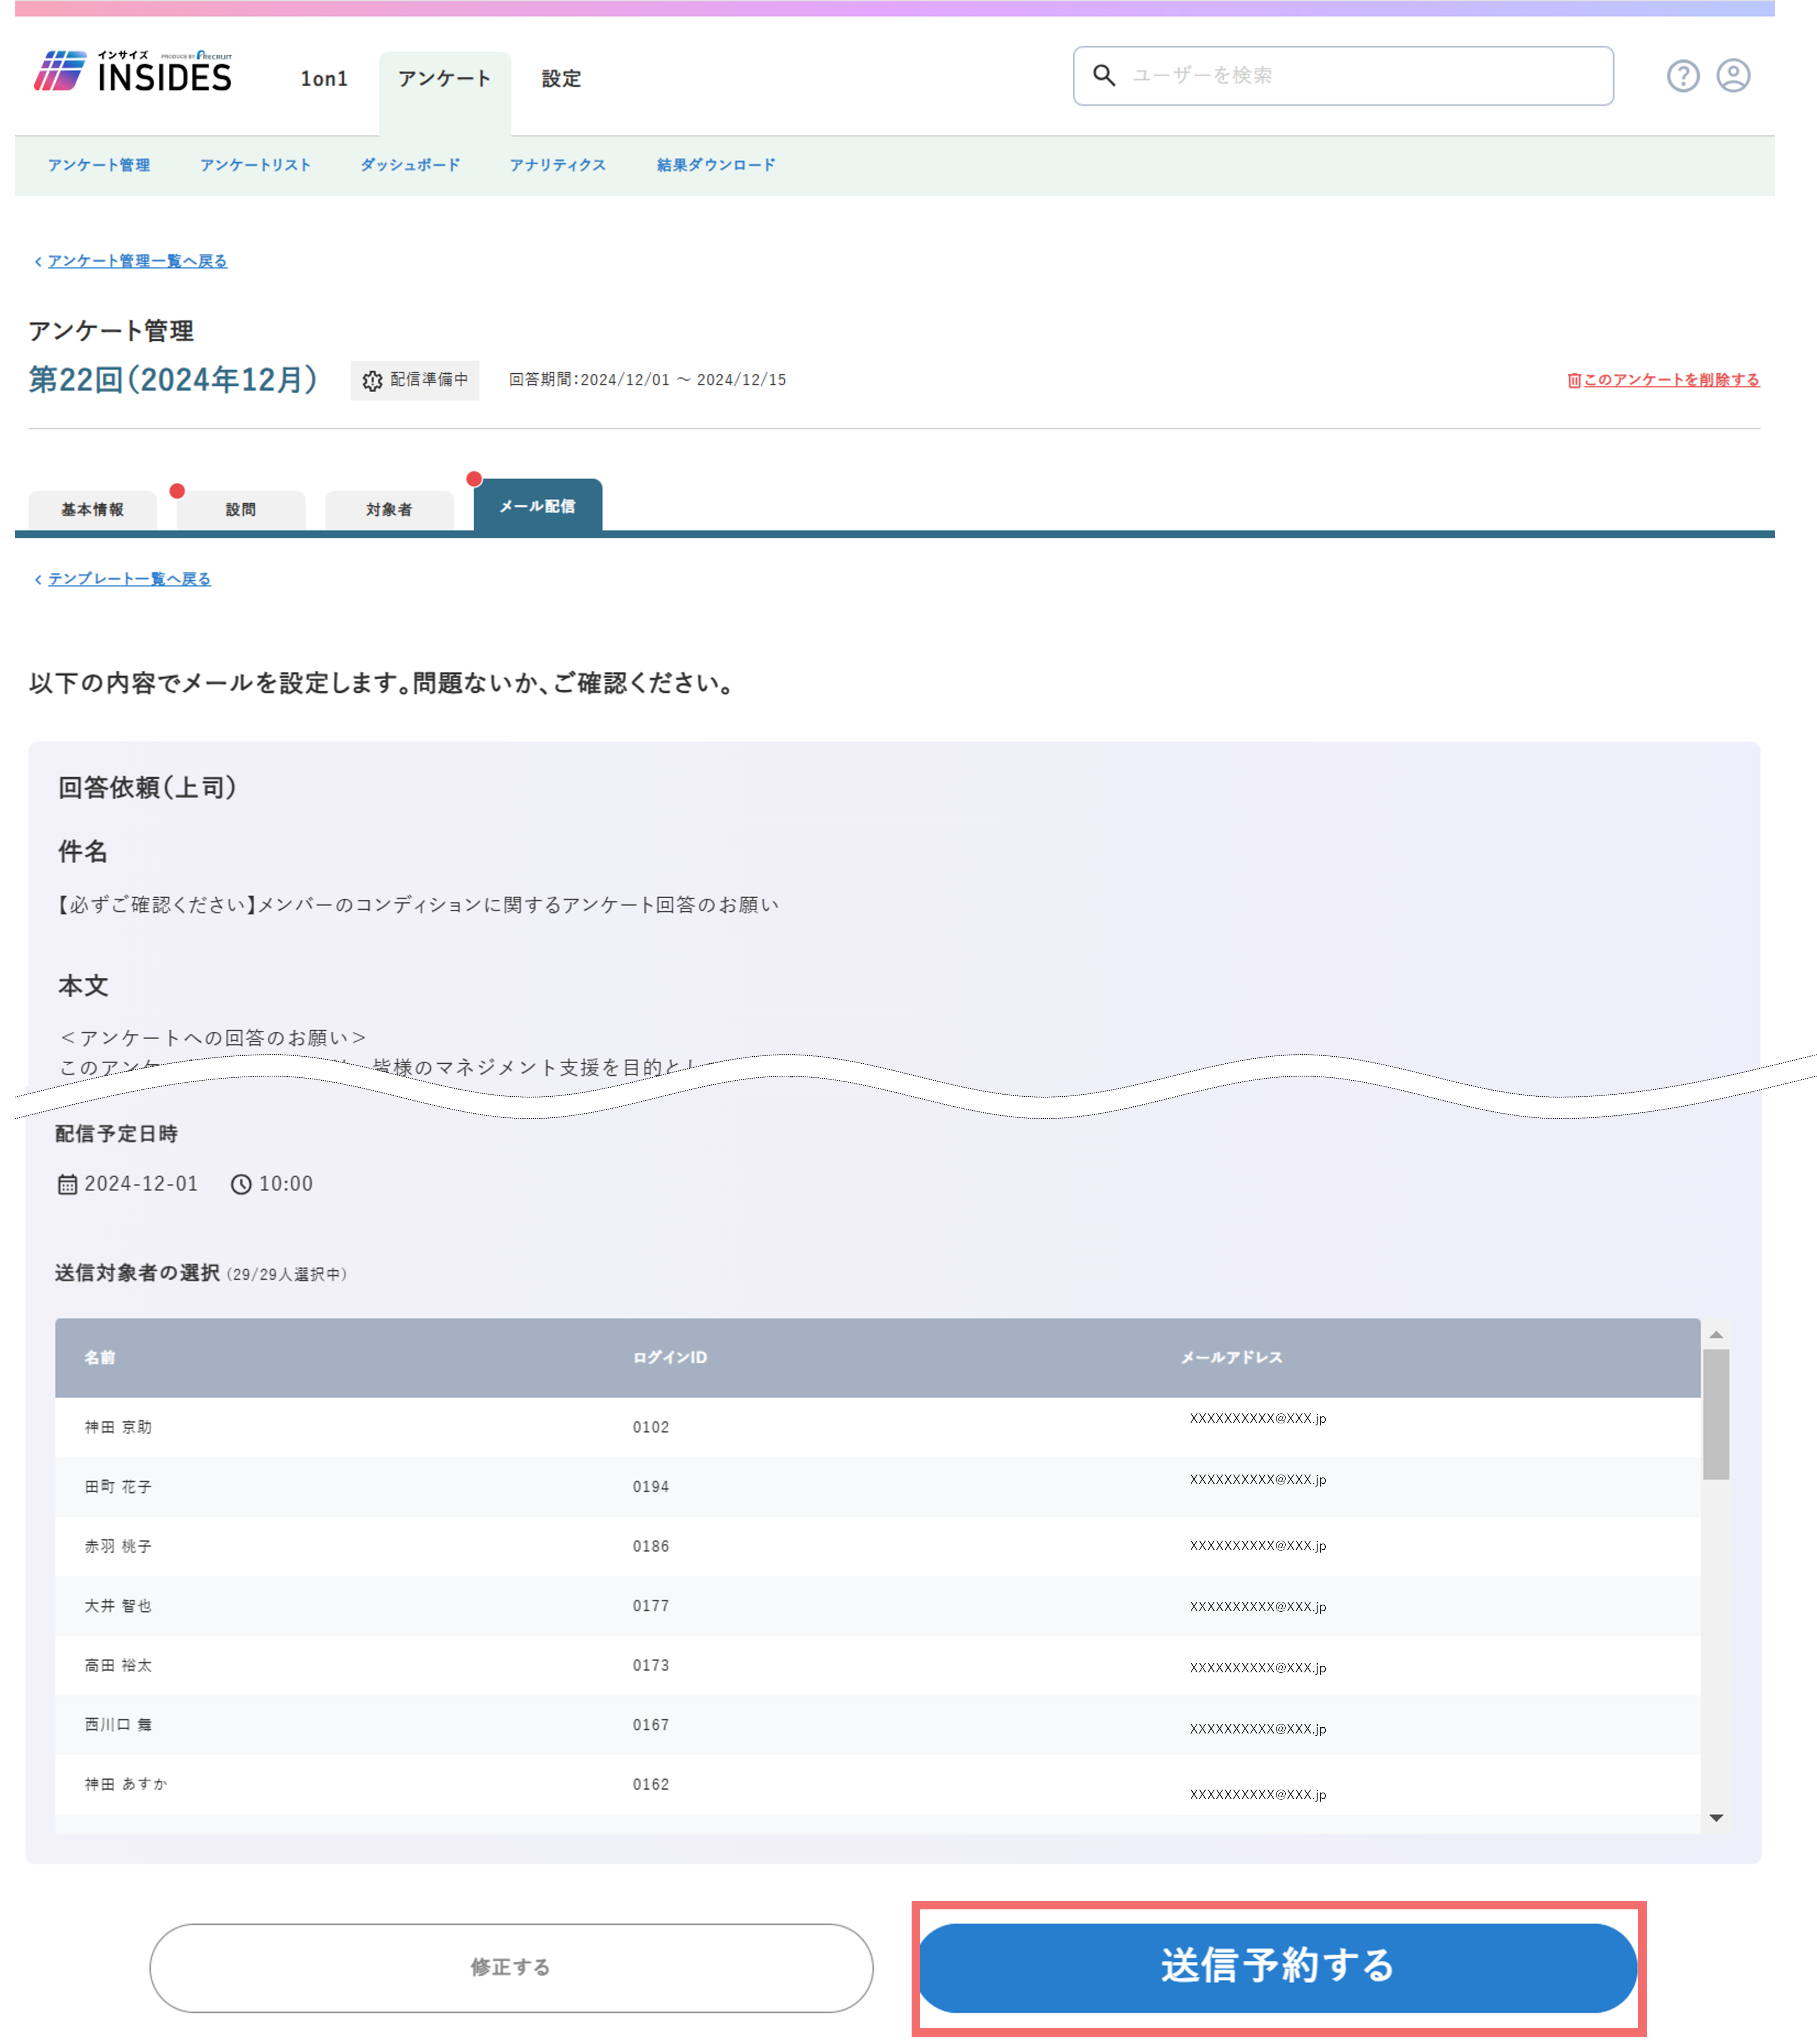Click the INSIDES logo

[133, 72]
